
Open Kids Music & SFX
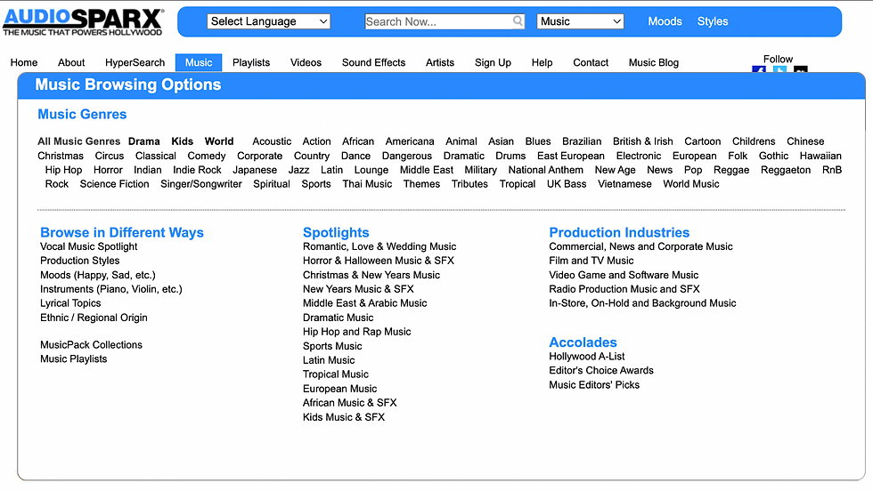pyautogui.click(x=344, y=417)
